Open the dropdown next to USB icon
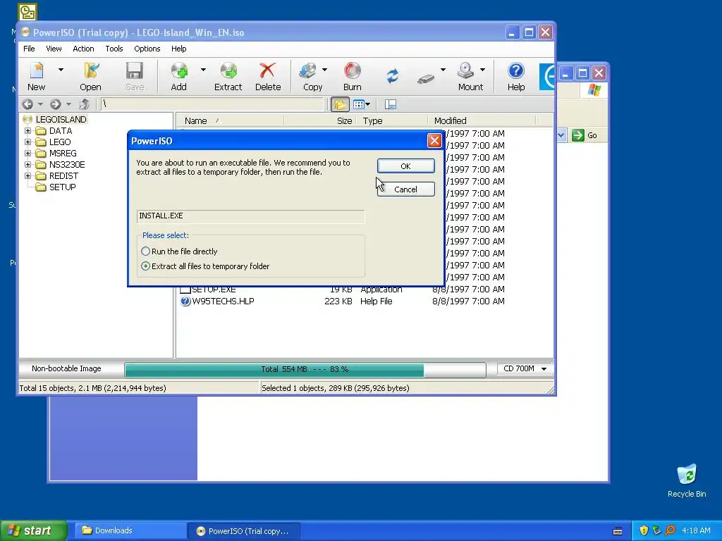Image resolution: width=722 pixels, height=541 pixels. point(443,70)
